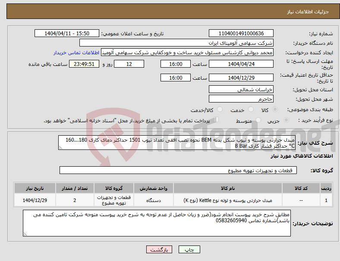Click the city field جاجرم
This screenshot has width=340, height=261.
[241, 99]
